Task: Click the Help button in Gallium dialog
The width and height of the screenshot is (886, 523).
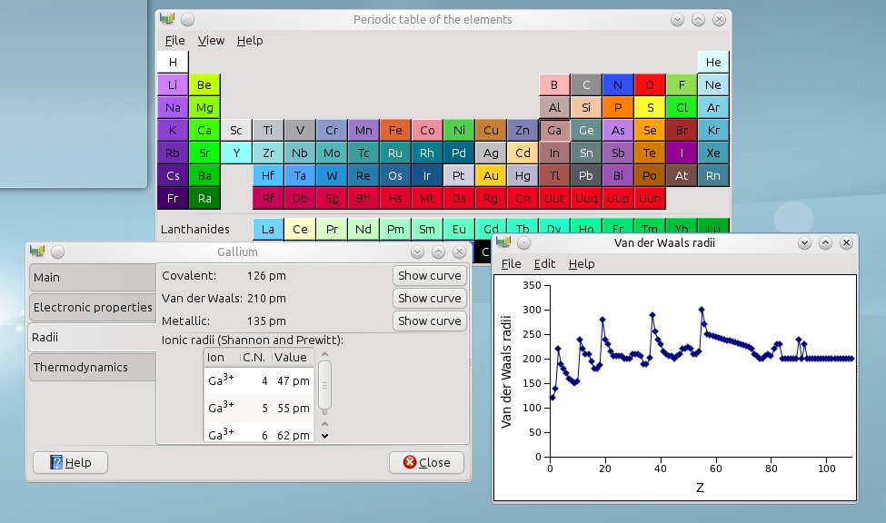Action: click(x=70, y=462)
